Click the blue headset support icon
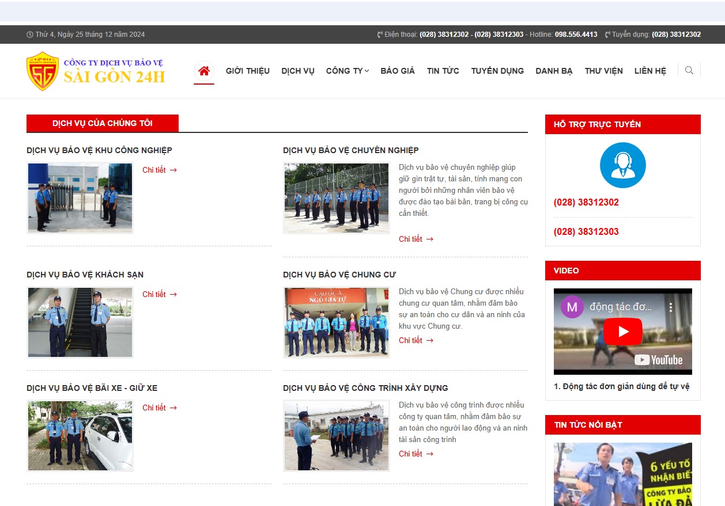Image resolution: width=725 pixels, height=506 pixels. [622, 165]
